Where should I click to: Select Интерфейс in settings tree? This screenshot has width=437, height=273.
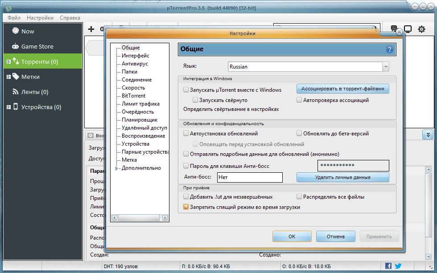click(136, 56)
